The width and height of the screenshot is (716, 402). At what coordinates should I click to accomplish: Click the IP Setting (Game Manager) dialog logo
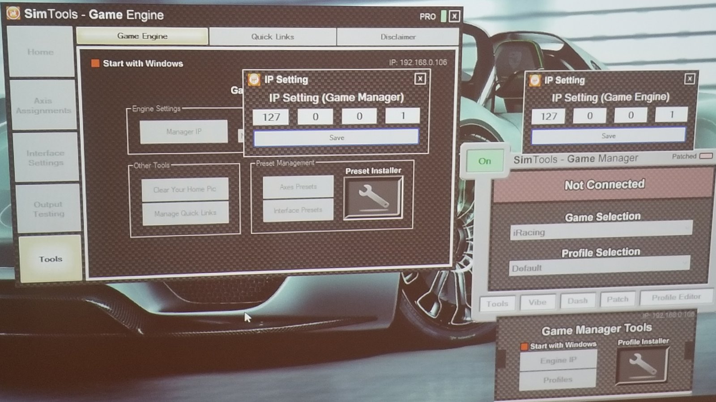(254, 80)
